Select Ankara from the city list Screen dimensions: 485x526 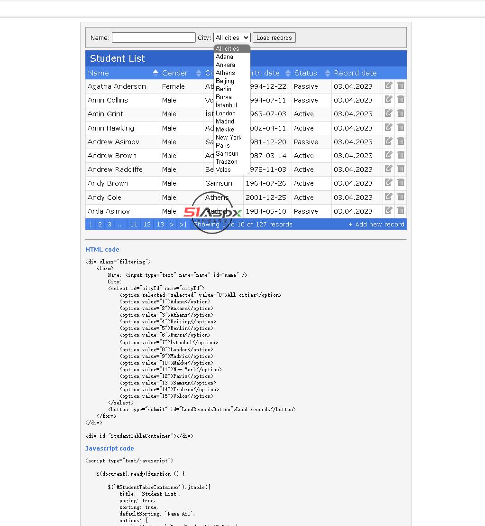[232, 65]
